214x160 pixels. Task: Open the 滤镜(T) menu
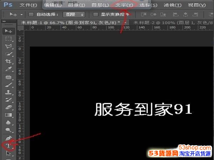(173, 5)
